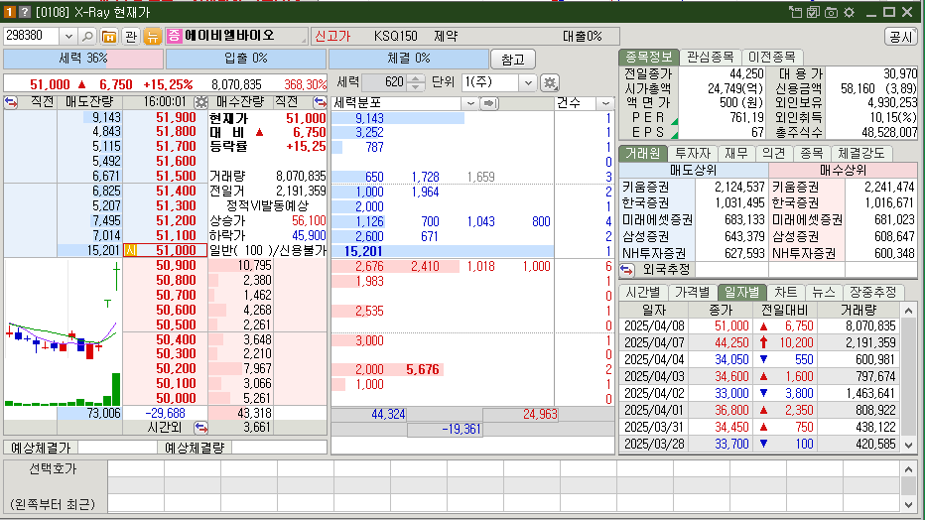
Task: Click the 세력 36% bar
Action: pos(83,59)
